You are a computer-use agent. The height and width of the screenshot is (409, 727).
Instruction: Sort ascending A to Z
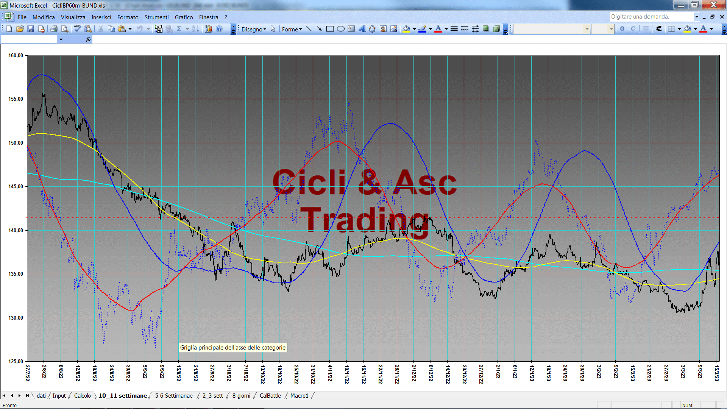pos(195,29)
